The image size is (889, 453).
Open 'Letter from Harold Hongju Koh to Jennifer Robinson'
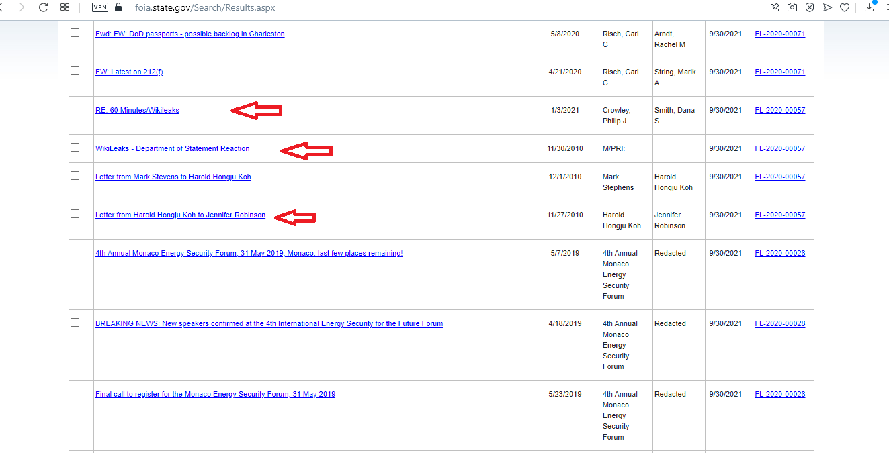pyautogui.click(x=180, y=215)
